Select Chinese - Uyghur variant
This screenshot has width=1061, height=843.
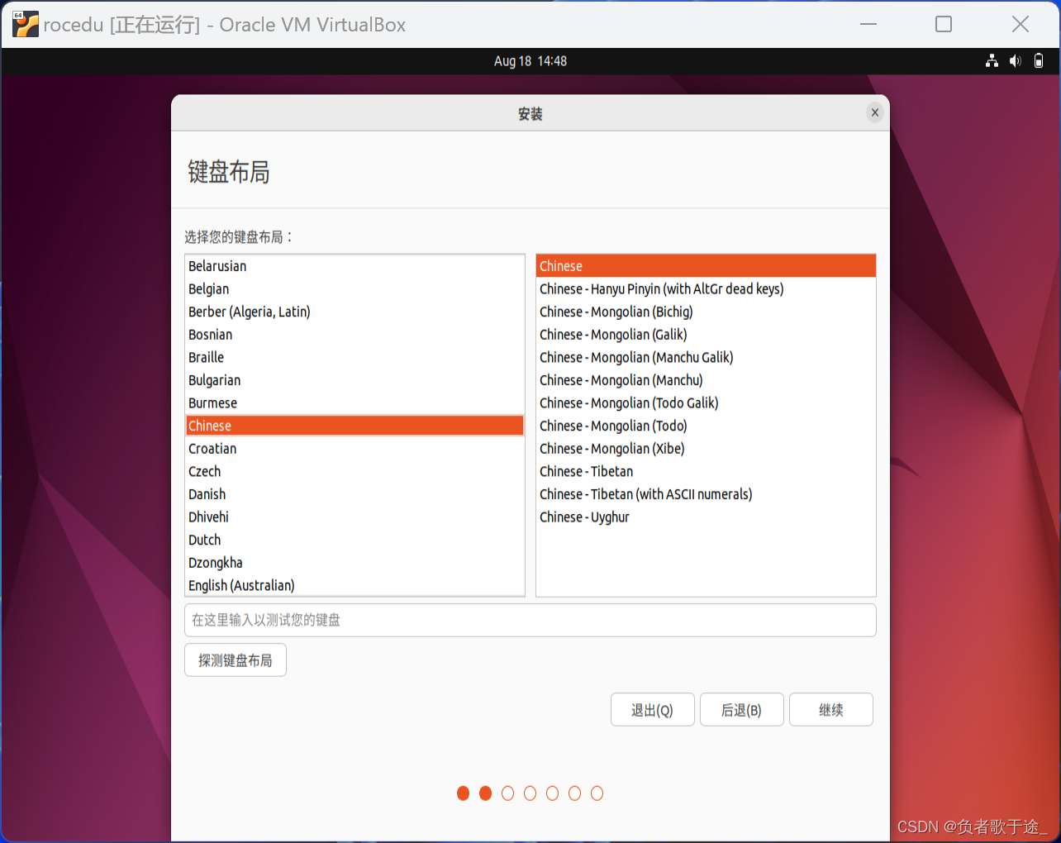tap(706, 517)
